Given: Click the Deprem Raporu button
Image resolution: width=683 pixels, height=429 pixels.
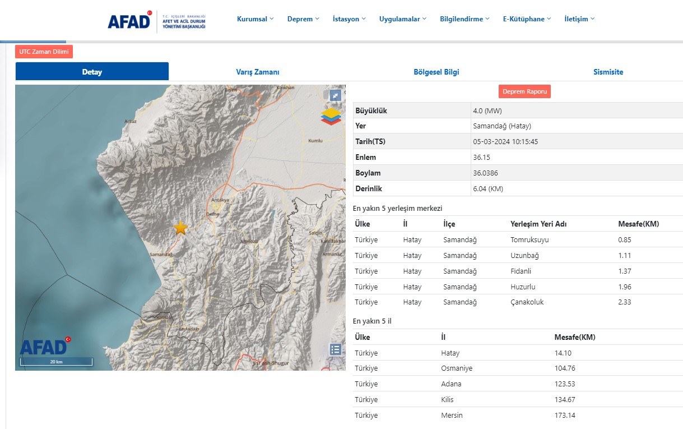Looking at the screenshot, I should pos(524,91).
